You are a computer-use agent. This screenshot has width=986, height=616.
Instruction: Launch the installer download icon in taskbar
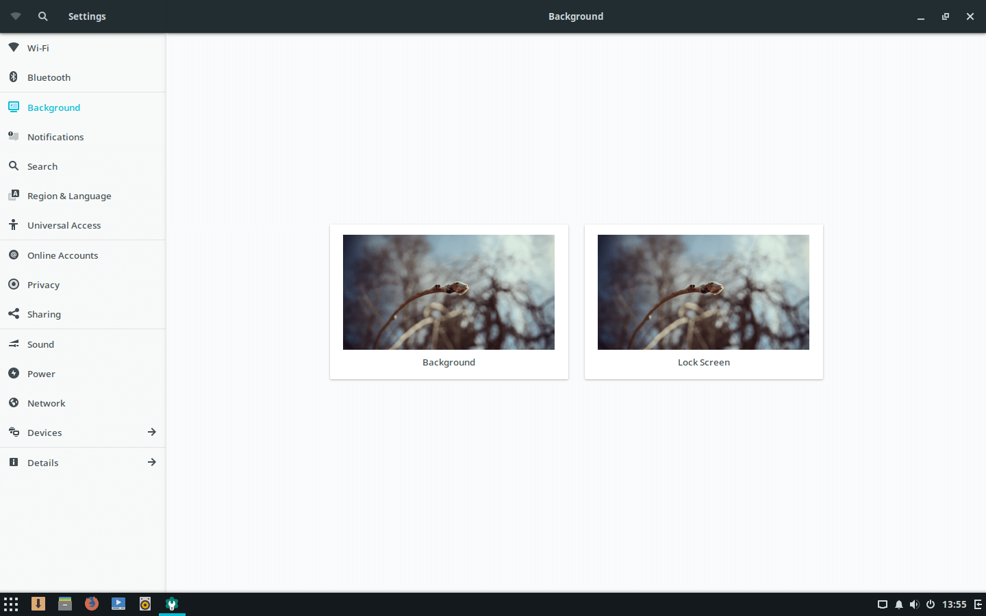(x=38, y=604)
